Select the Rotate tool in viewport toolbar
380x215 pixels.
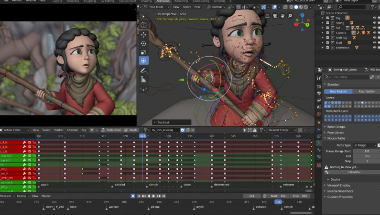pyautogui.click(x=143, y=43)
